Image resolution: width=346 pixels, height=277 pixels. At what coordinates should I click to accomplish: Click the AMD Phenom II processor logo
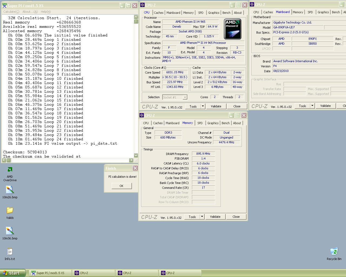point(232,29)
